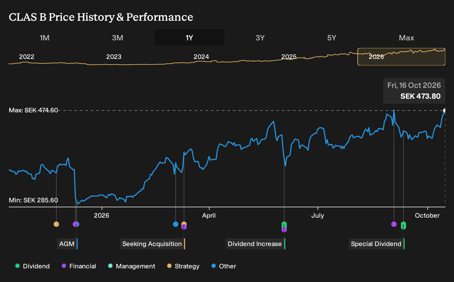Viewport: 454px width, 282px height.
Task: Click the 2024 year in the overview chart
Action: coord(201,57)
